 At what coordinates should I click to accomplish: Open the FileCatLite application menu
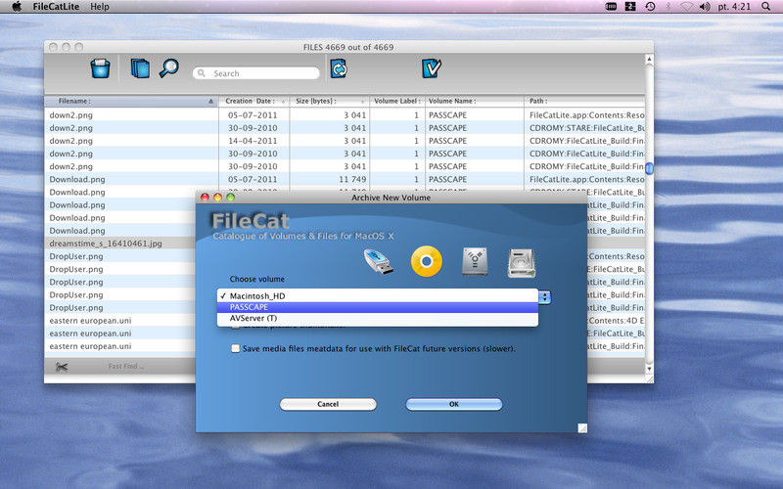[56, 7]
